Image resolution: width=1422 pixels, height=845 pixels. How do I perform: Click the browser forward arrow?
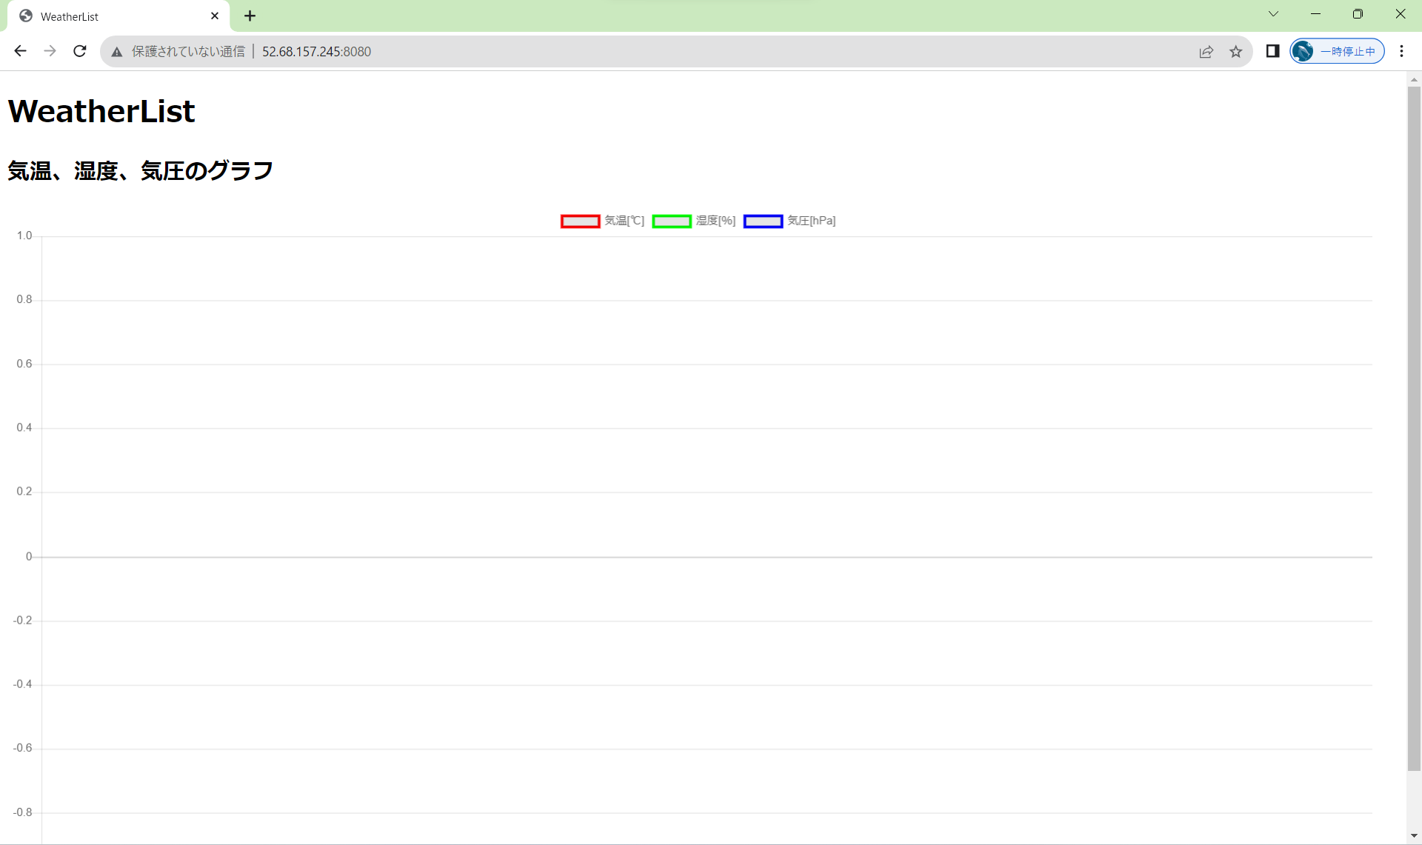50,51
